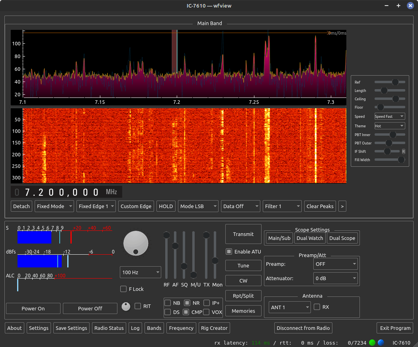Open the Preamp OFF dropdown
Viewport: 418px width, 347px height.
tap(335, 264)
